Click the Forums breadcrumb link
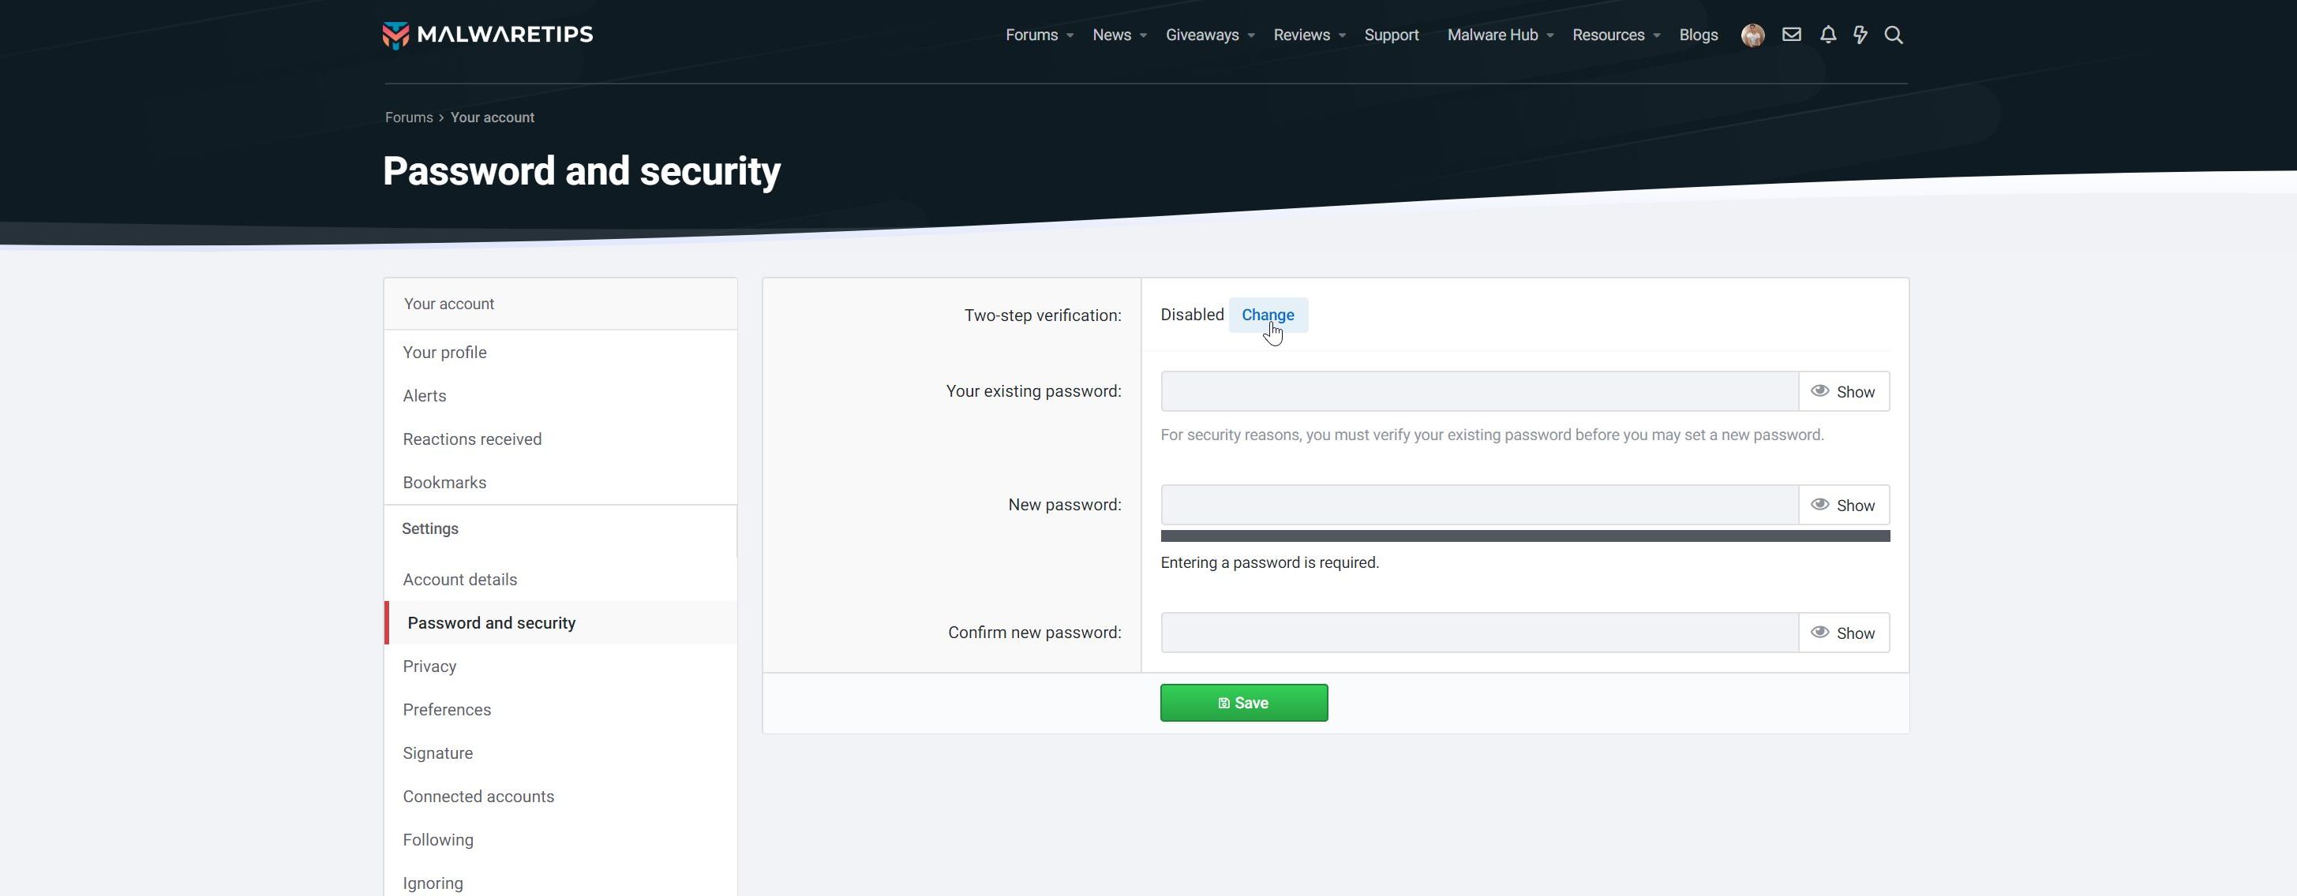The width and height of the screenshot is (2297, 896). pos(408,118)
